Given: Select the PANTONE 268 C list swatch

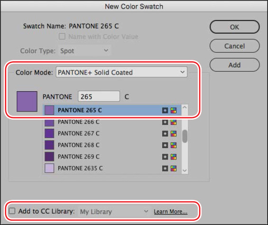Looking at the screenshot, I should (49, 145).
